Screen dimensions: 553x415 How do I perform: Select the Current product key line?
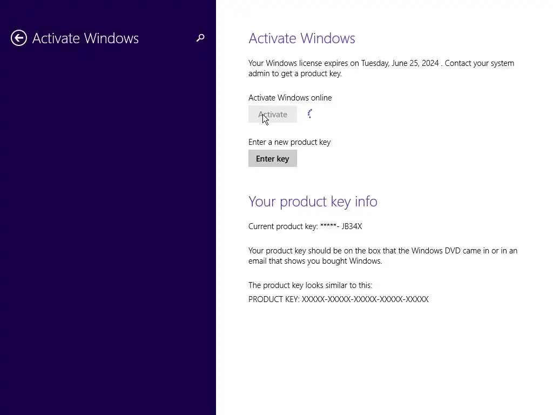click(x=305, y=226)
